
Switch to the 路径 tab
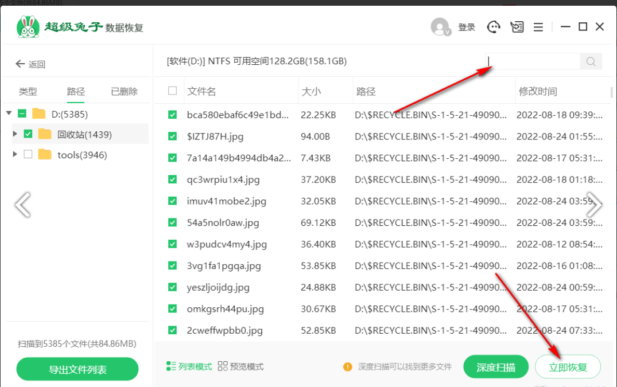click(76, 92)
